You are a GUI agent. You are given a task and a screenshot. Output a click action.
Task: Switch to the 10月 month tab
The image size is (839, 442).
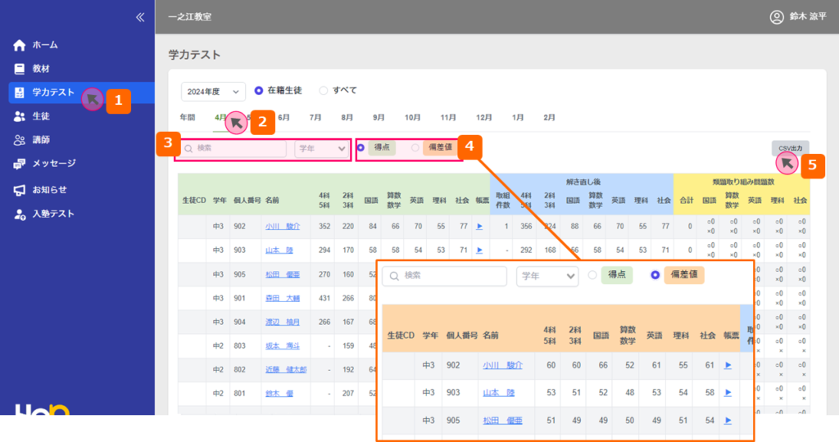(413, 118)
